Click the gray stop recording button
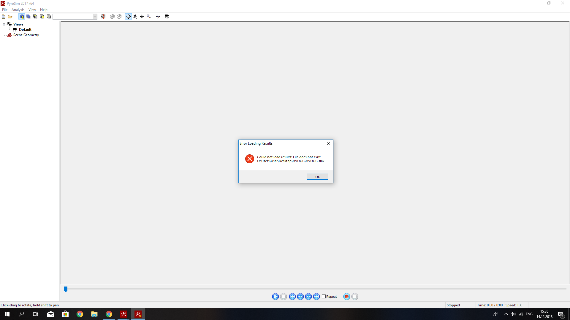The image size is (570, 320). coord(355,297)
